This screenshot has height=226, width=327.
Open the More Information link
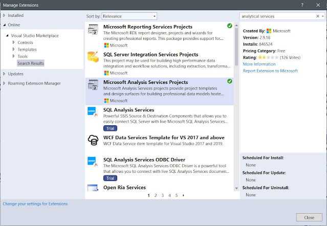pos(259,64)
